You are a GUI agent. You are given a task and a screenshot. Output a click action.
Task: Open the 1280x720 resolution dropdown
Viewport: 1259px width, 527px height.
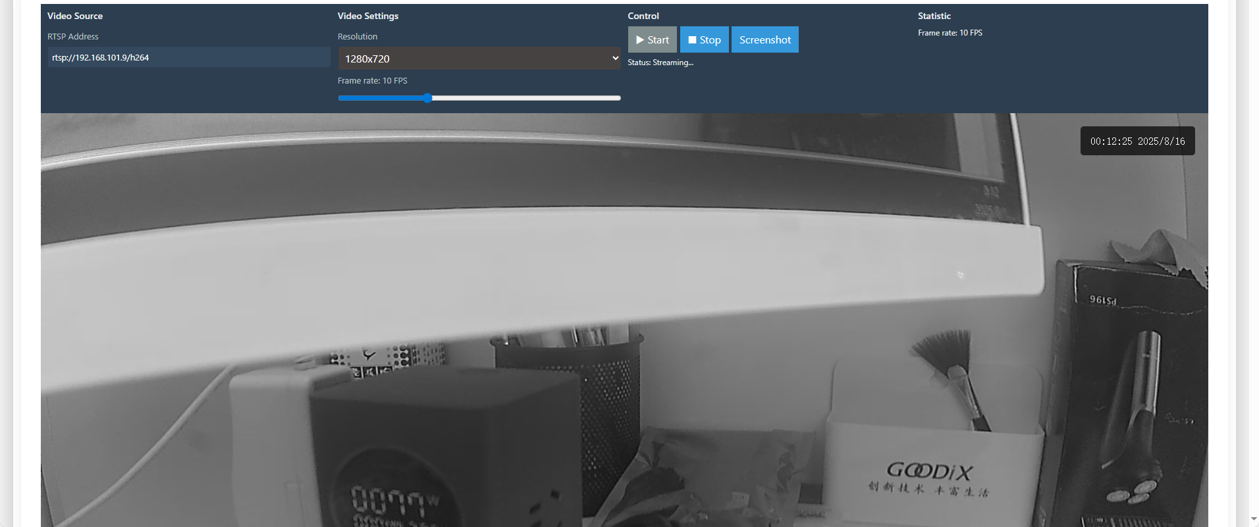[479, 59]
